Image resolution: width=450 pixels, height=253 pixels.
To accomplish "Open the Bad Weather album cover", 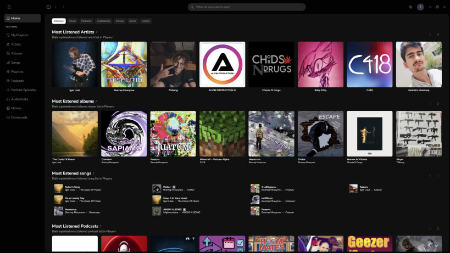I will [x=271, y=133].
